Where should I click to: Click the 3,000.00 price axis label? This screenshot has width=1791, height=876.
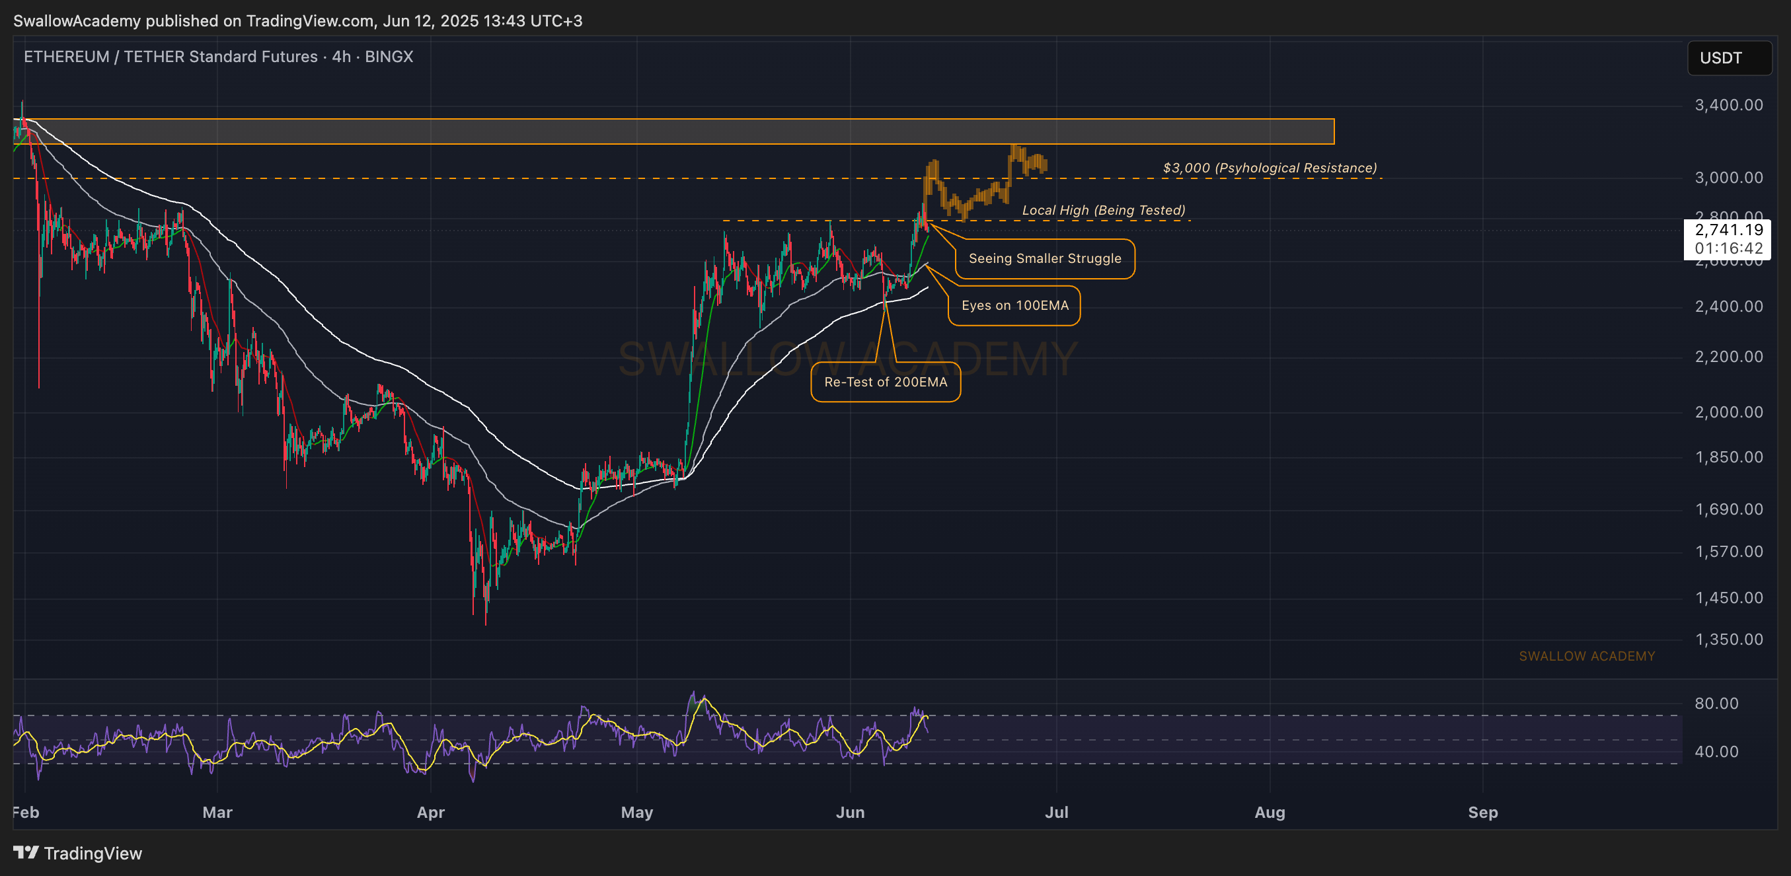[1728, 177]
